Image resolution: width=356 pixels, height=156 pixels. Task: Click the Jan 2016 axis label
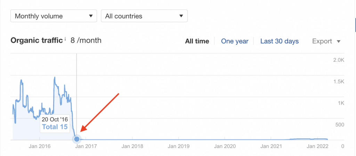click(x=40, y=146)
